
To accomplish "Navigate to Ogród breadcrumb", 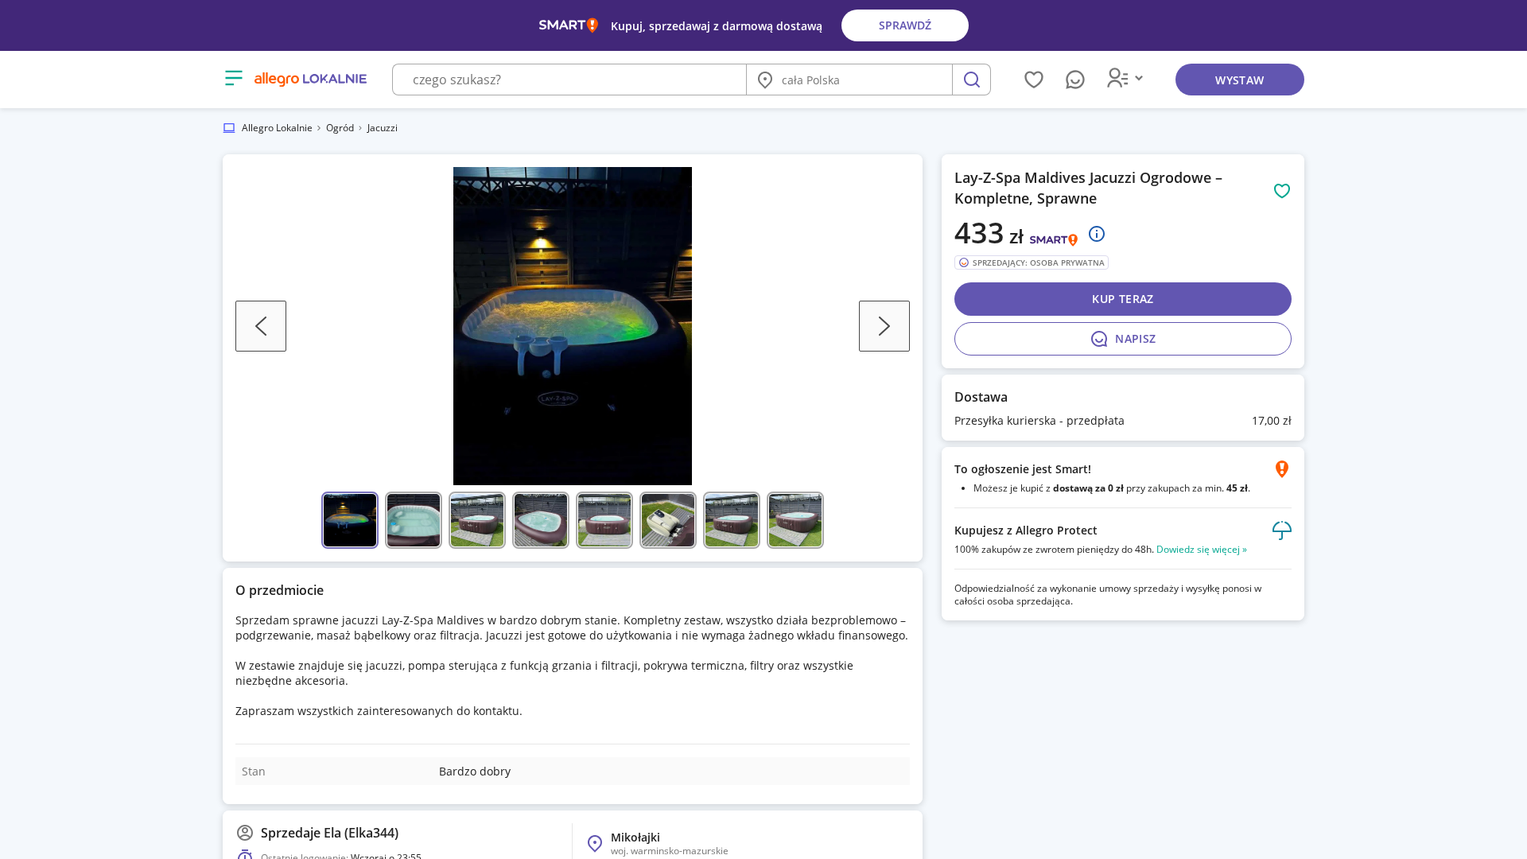I will [340, 128].
